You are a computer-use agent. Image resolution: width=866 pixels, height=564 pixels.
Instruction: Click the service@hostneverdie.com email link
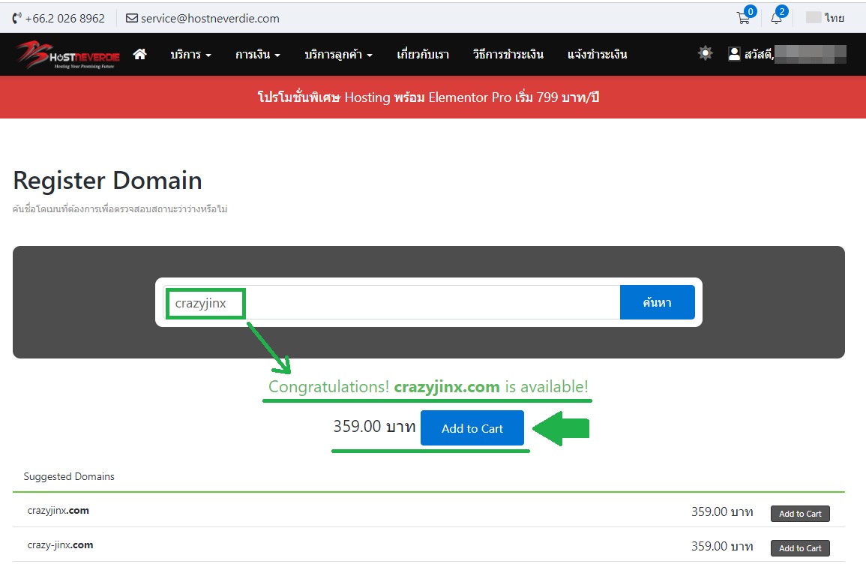point(202,18)
